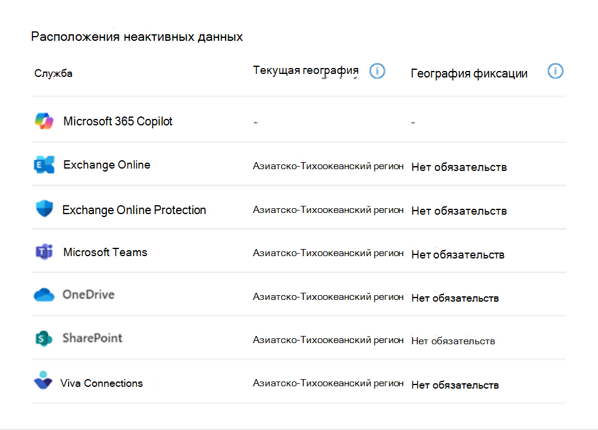Click the Расположения неактивных данных heading
This screenshot has height=430, width=598.
pos(137,37)
